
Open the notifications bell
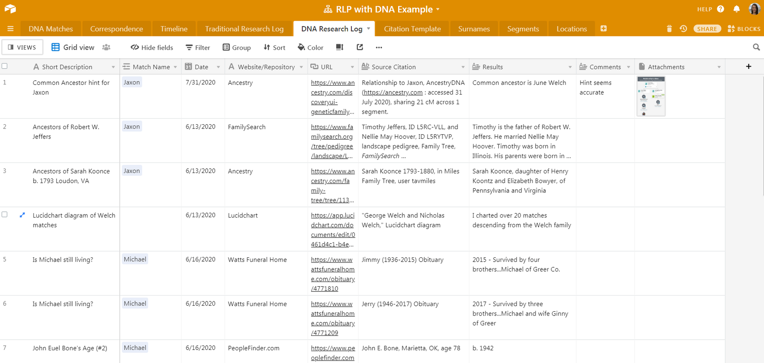tap(736, 9)
